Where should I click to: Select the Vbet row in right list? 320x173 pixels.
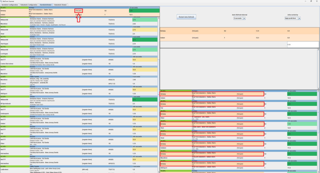click(238, 128)
